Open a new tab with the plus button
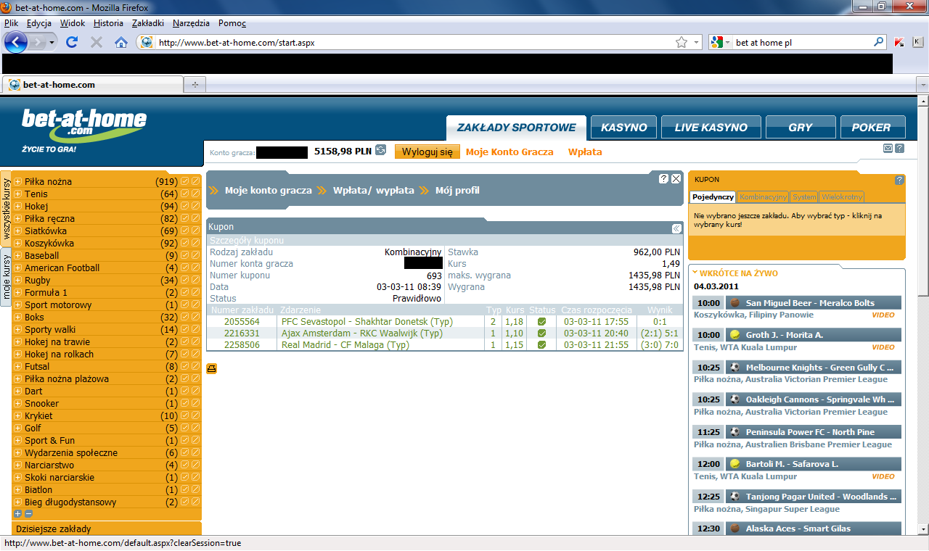 [x=194, y=85]
